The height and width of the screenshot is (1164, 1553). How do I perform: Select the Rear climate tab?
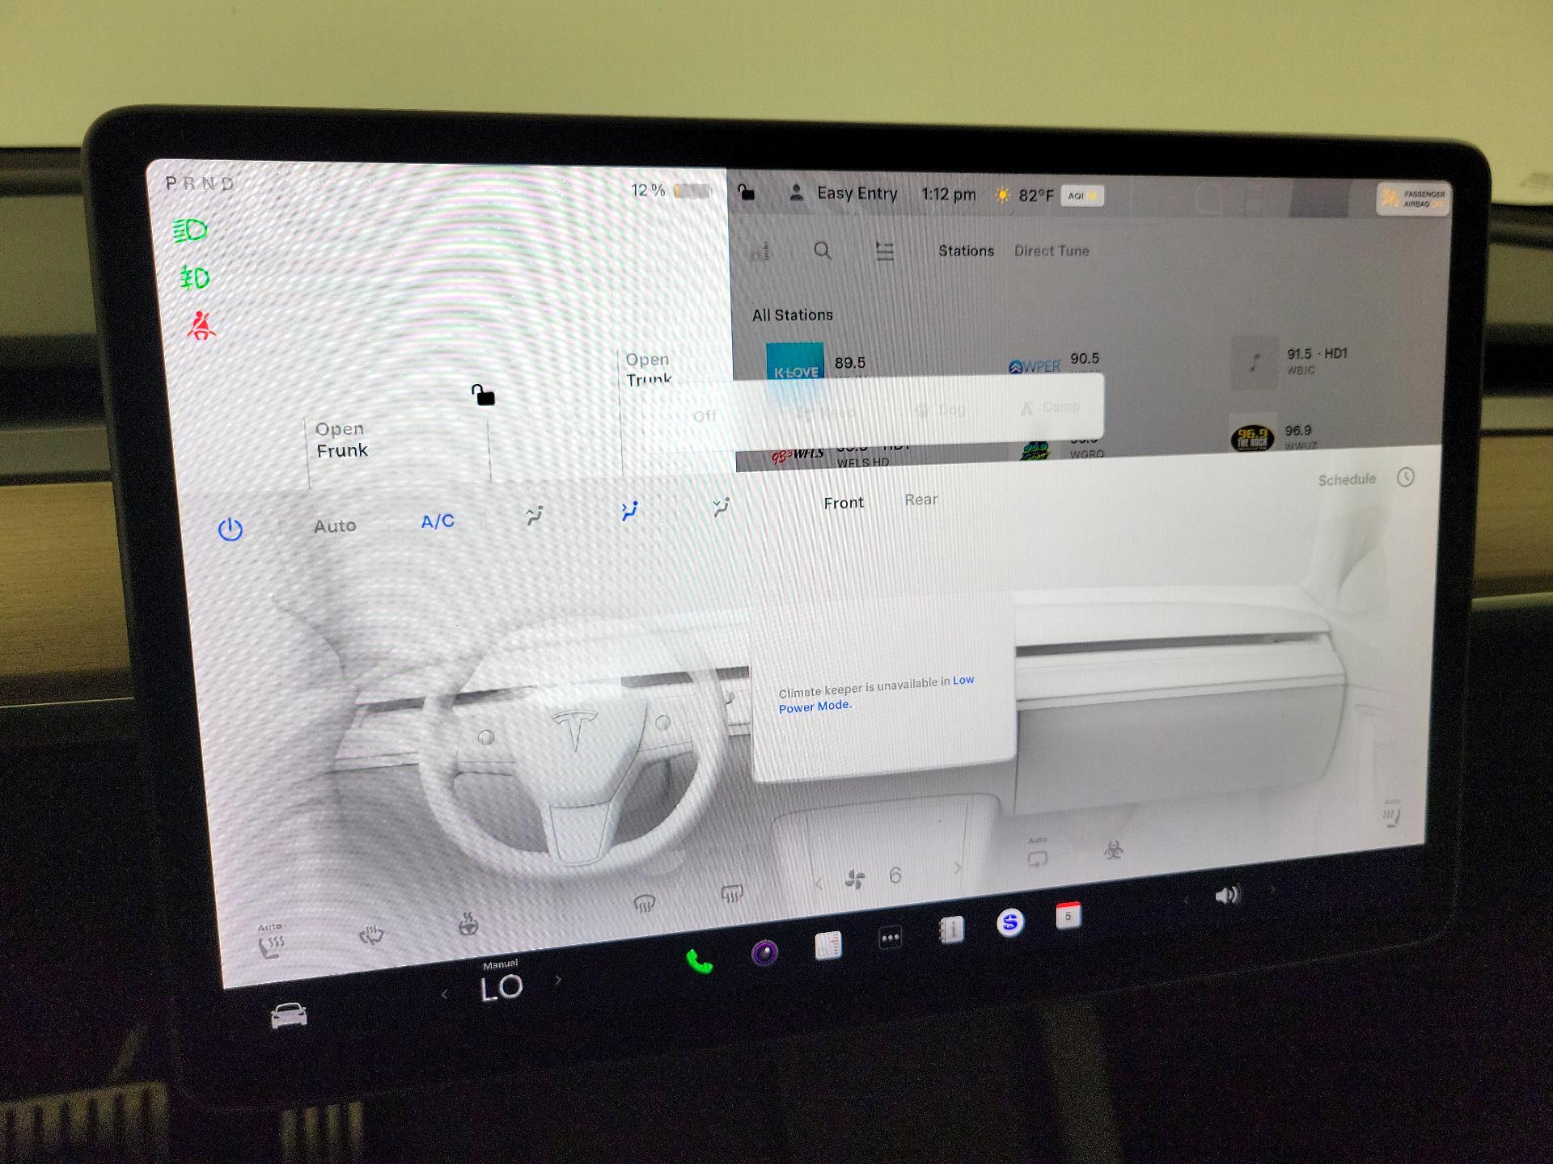[x=921, y=500]
